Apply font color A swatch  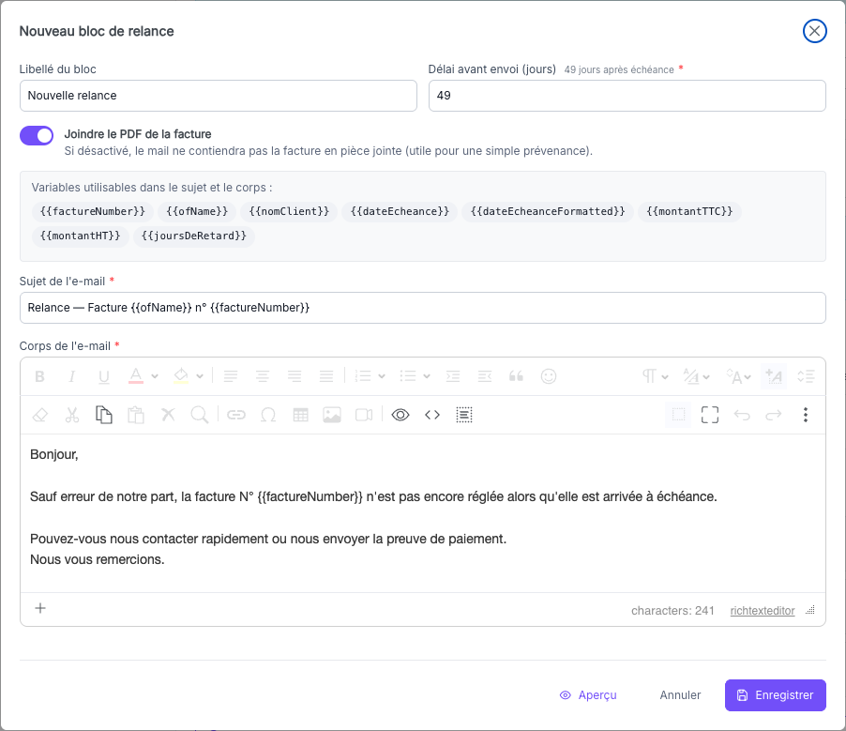tap(136, 376)
